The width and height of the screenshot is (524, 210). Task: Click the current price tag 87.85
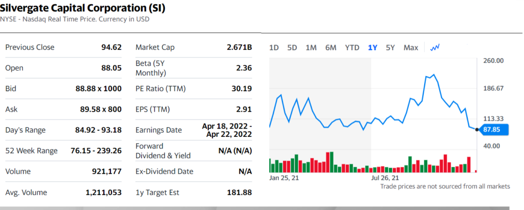point(494,130)
